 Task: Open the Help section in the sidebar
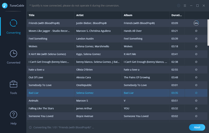[13, 118]
